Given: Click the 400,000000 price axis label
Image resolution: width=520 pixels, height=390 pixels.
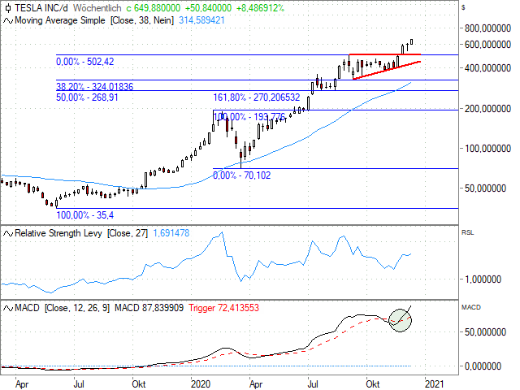Looking at the screenshot, I should tap(487, 68).
